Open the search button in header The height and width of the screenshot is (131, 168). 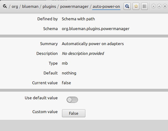pyautogui.click(x=127, y=6)
